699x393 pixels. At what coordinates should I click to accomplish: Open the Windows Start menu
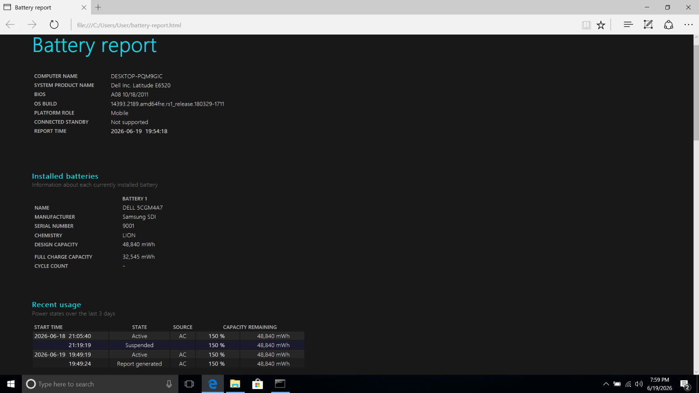pos(11,384)
